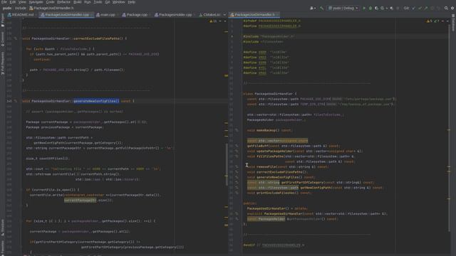This screenshot has width=456, height=256.
Task: Go to next highlighted error in left editor
Action: coord(225,21)
